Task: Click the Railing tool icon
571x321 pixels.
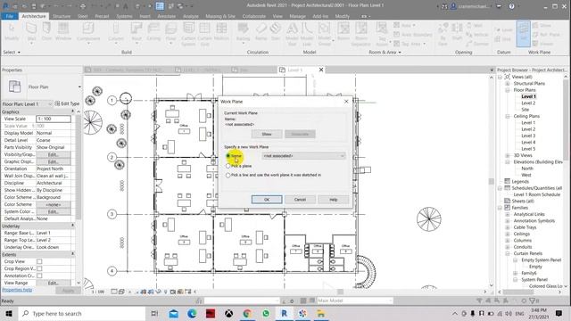Action: click(x=243, y=32)
